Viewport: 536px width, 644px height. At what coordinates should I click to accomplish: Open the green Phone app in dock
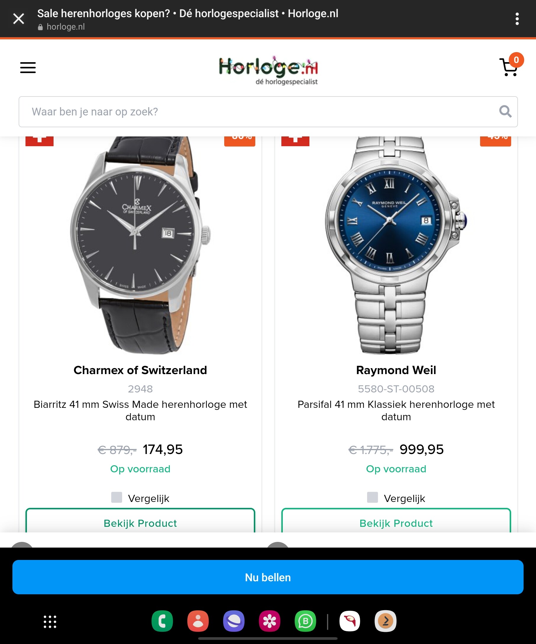pos(162,621)
